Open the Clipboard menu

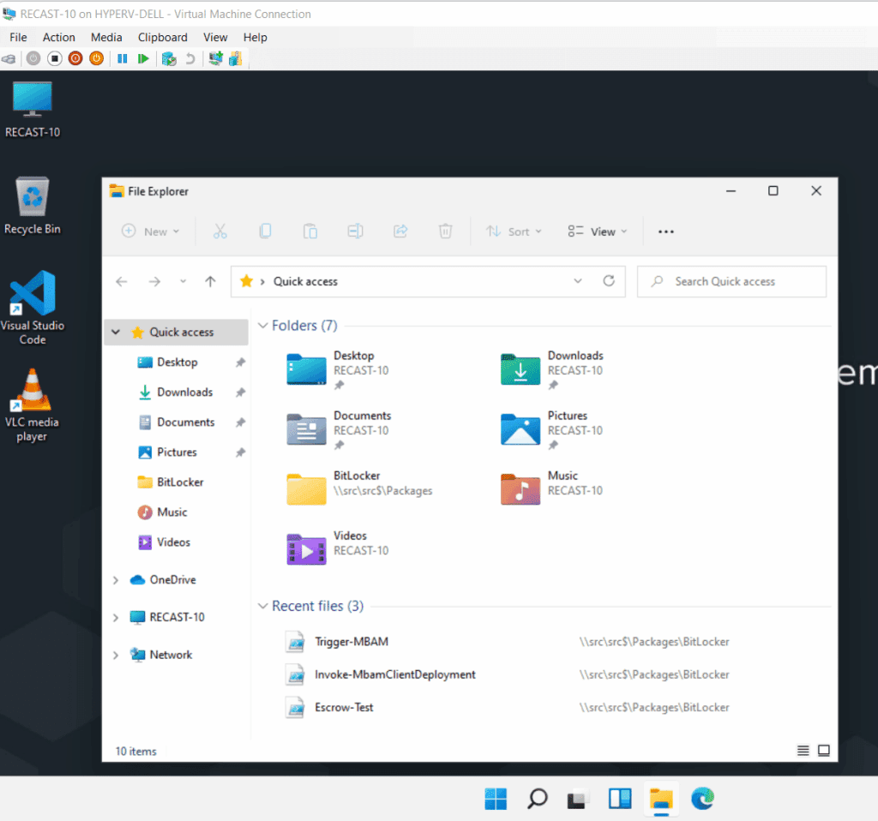pos(162,37)
